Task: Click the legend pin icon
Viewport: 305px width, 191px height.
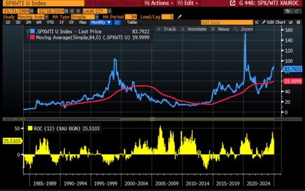Action: 28,31
